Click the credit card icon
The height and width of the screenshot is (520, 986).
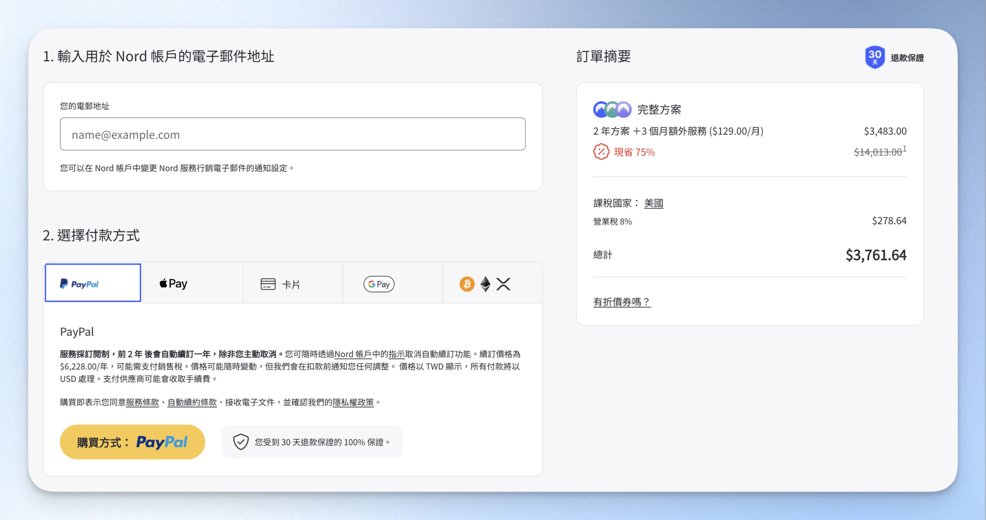point(268,284)
